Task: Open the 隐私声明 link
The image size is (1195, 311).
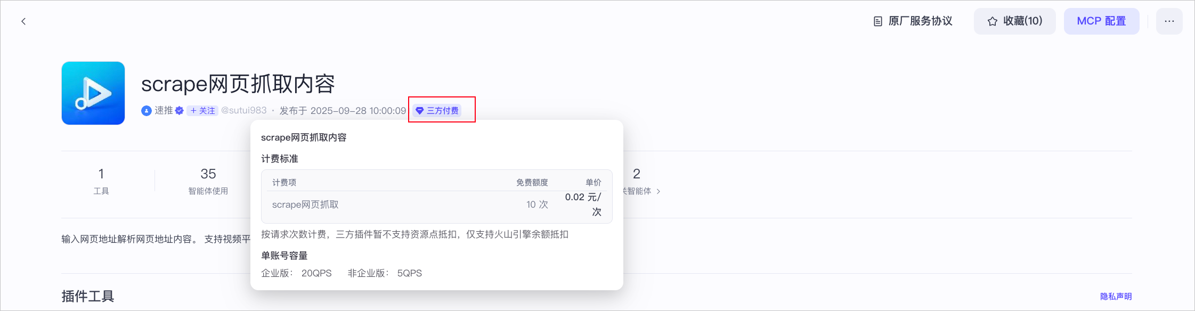Action: (1116, 296)
